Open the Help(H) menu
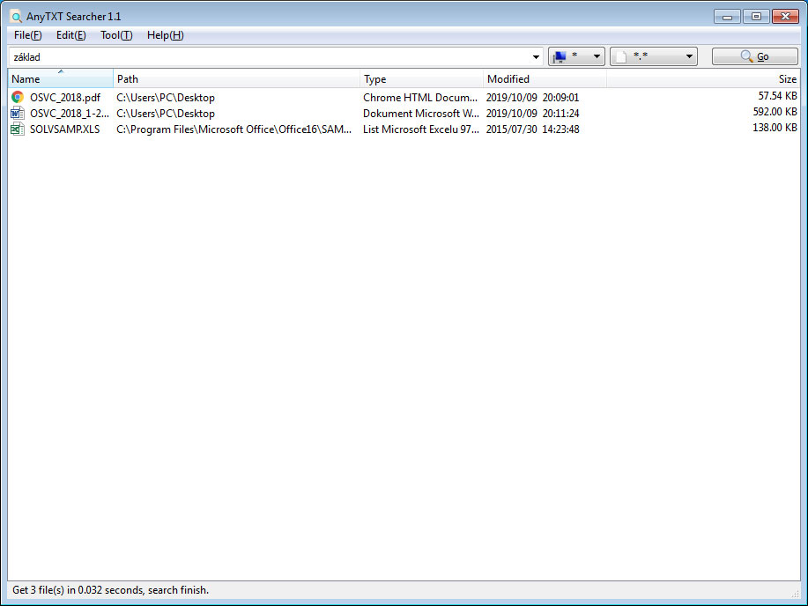This screenshot has height=606, width=808. (166, 35)
